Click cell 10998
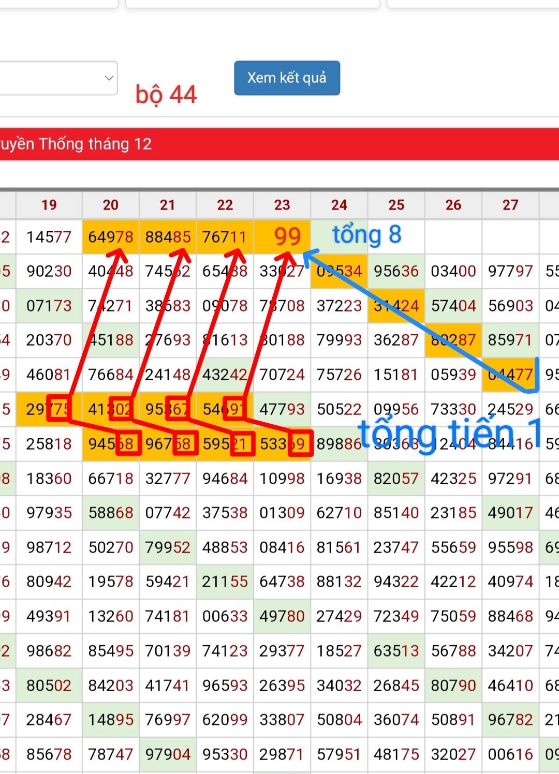The height and width of the screenshot is (774, 559). click(x=282, y=479)
